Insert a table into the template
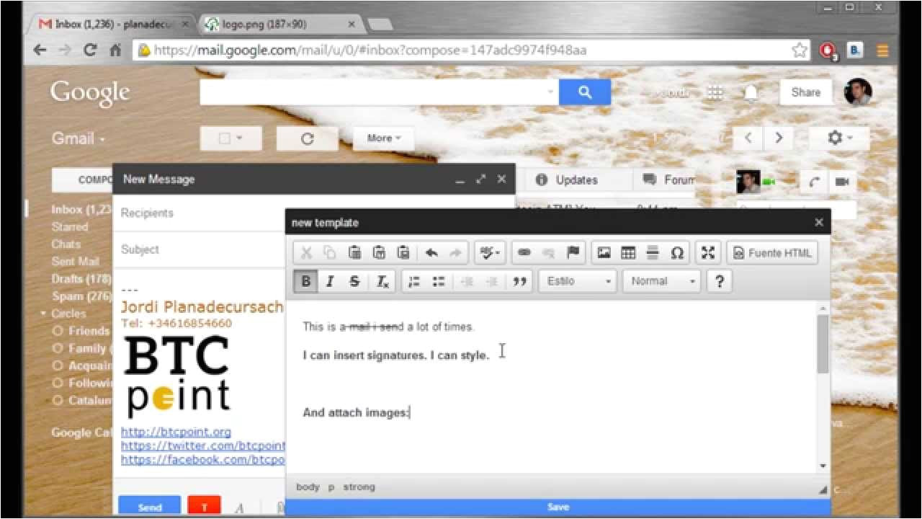This screenshot has width=922, height=519. [628, 253]
